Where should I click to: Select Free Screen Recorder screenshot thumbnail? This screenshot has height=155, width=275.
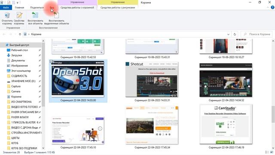[78, 130]
